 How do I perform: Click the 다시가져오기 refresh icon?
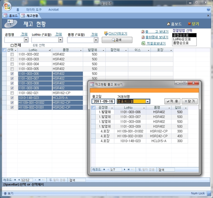(106, 34)
